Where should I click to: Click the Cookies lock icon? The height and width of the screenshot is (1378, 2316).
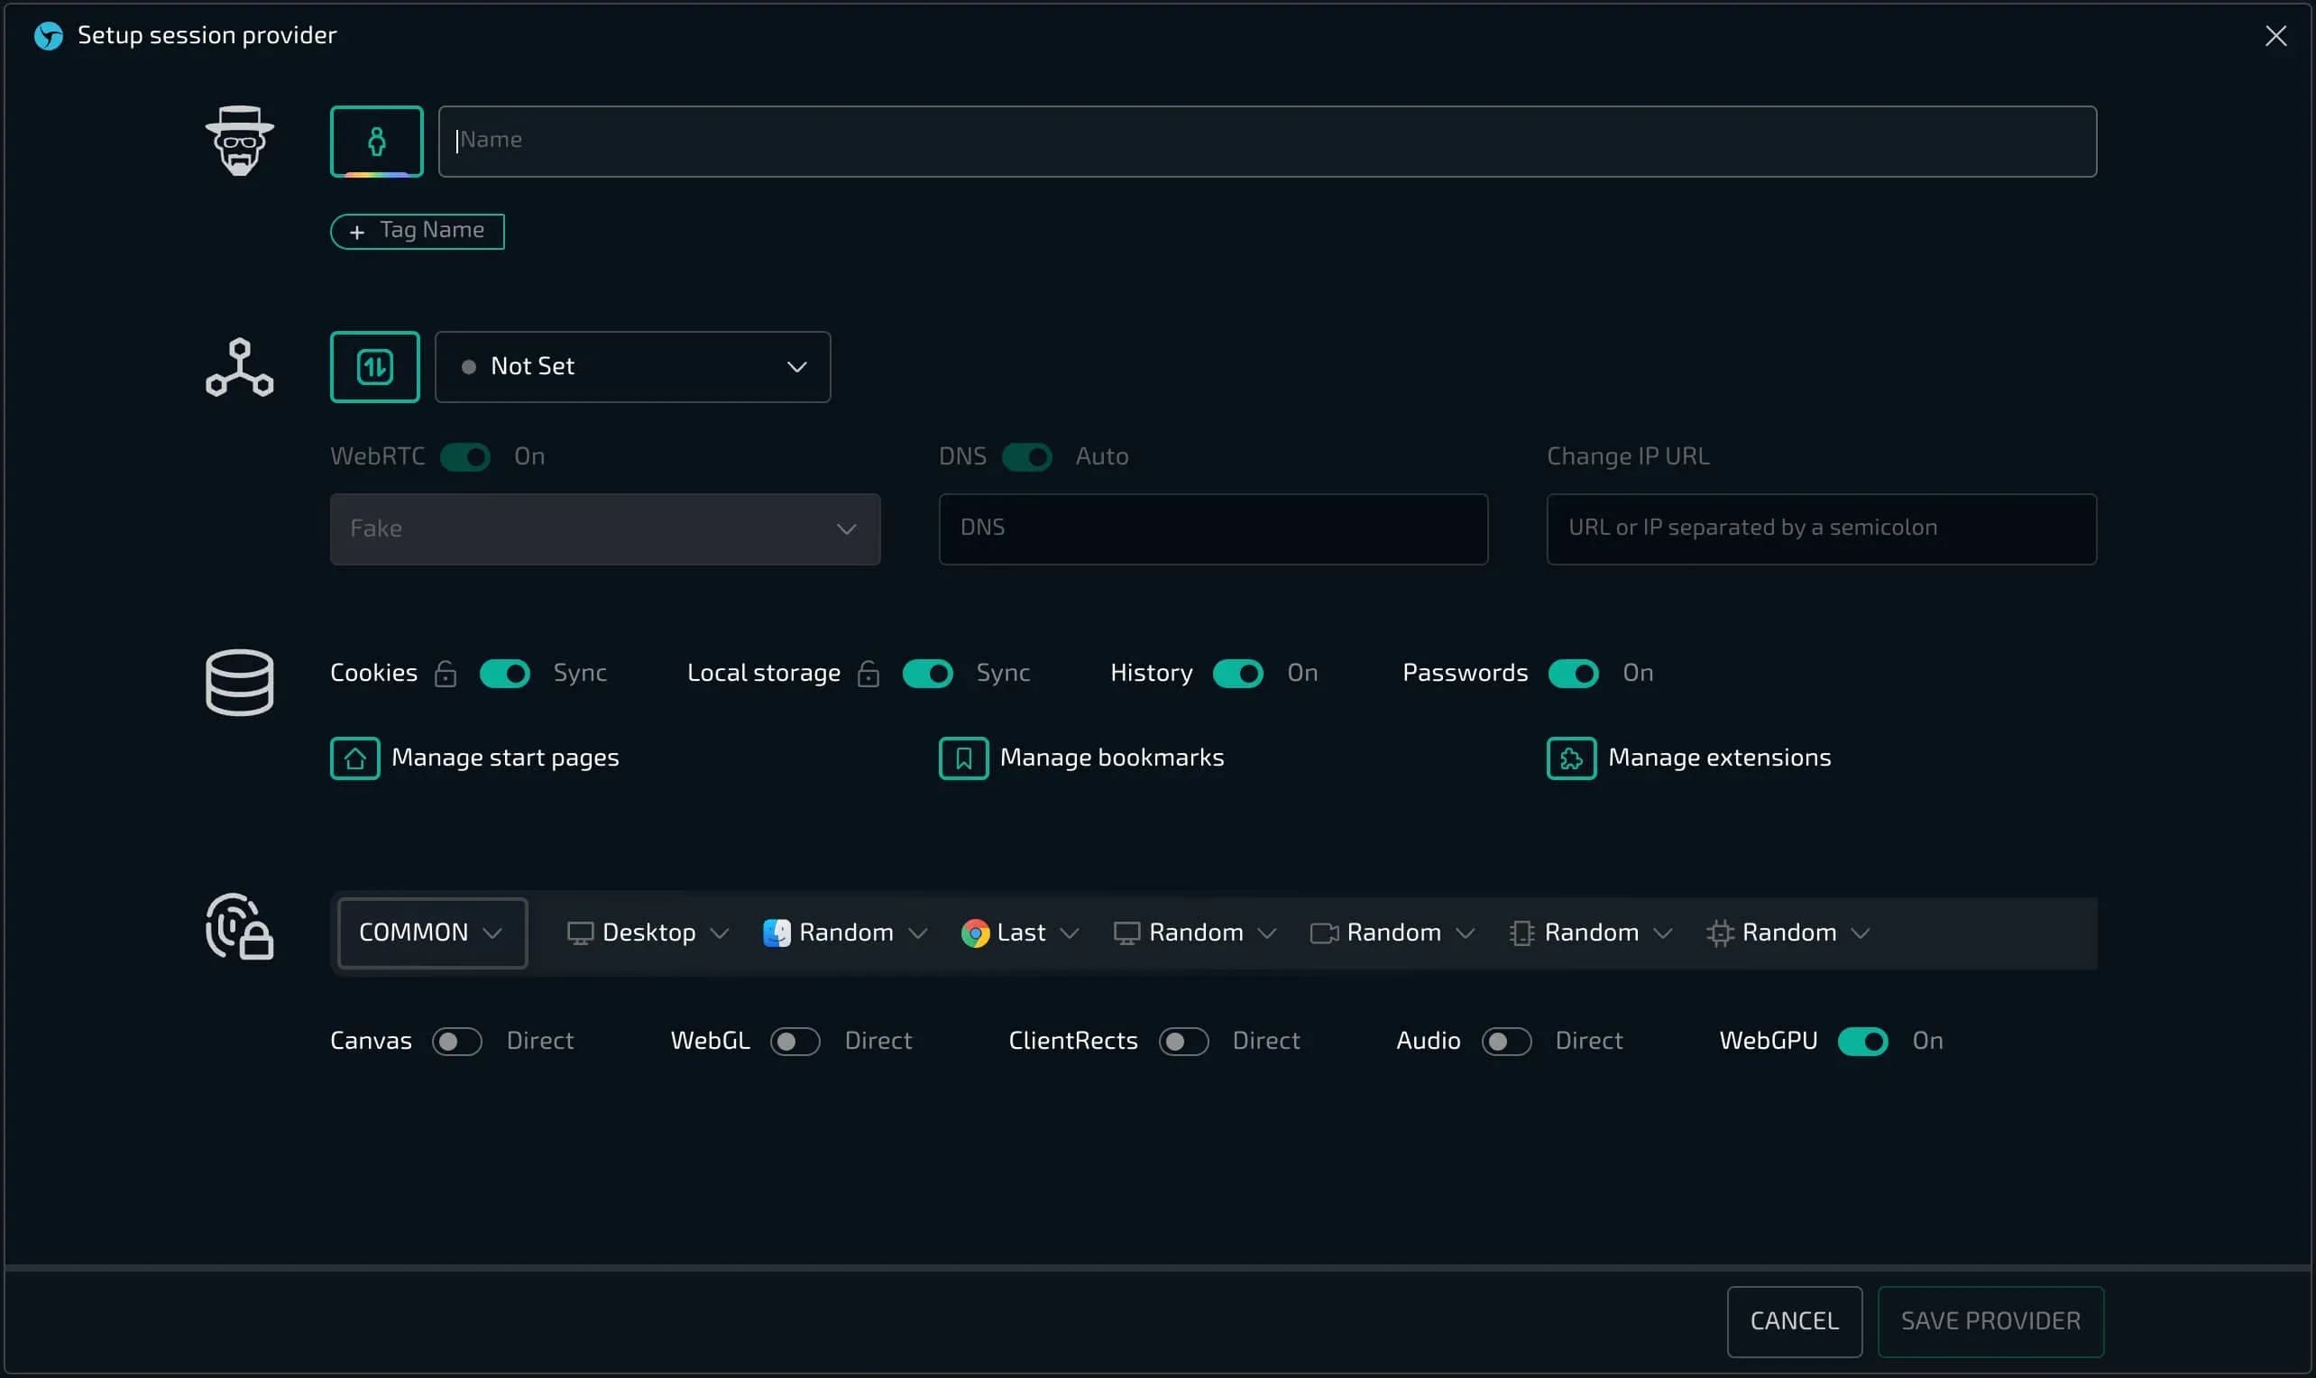click(x=446, y=673)
